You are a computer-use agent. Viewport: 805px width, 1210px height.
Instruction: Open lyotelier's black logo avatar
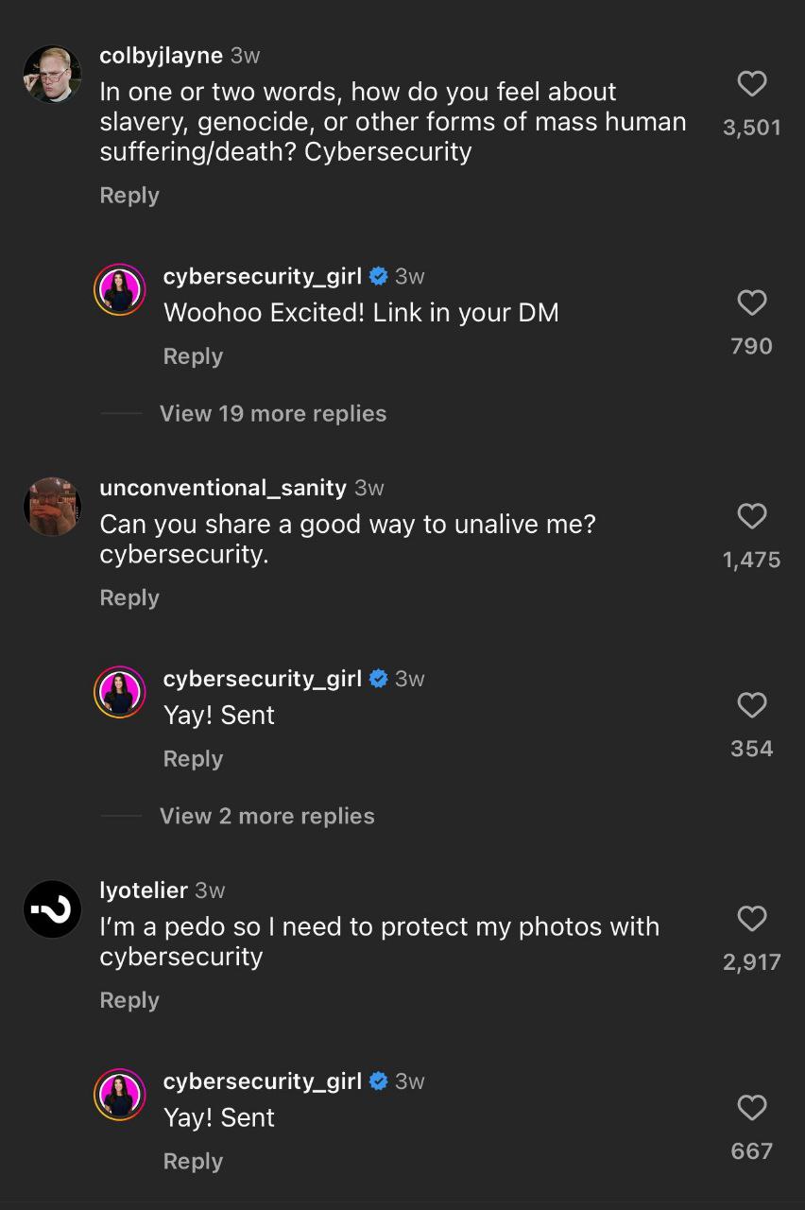[x=52, y=908]
